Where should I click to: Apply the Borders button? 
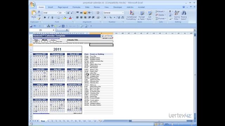[59, 17]
